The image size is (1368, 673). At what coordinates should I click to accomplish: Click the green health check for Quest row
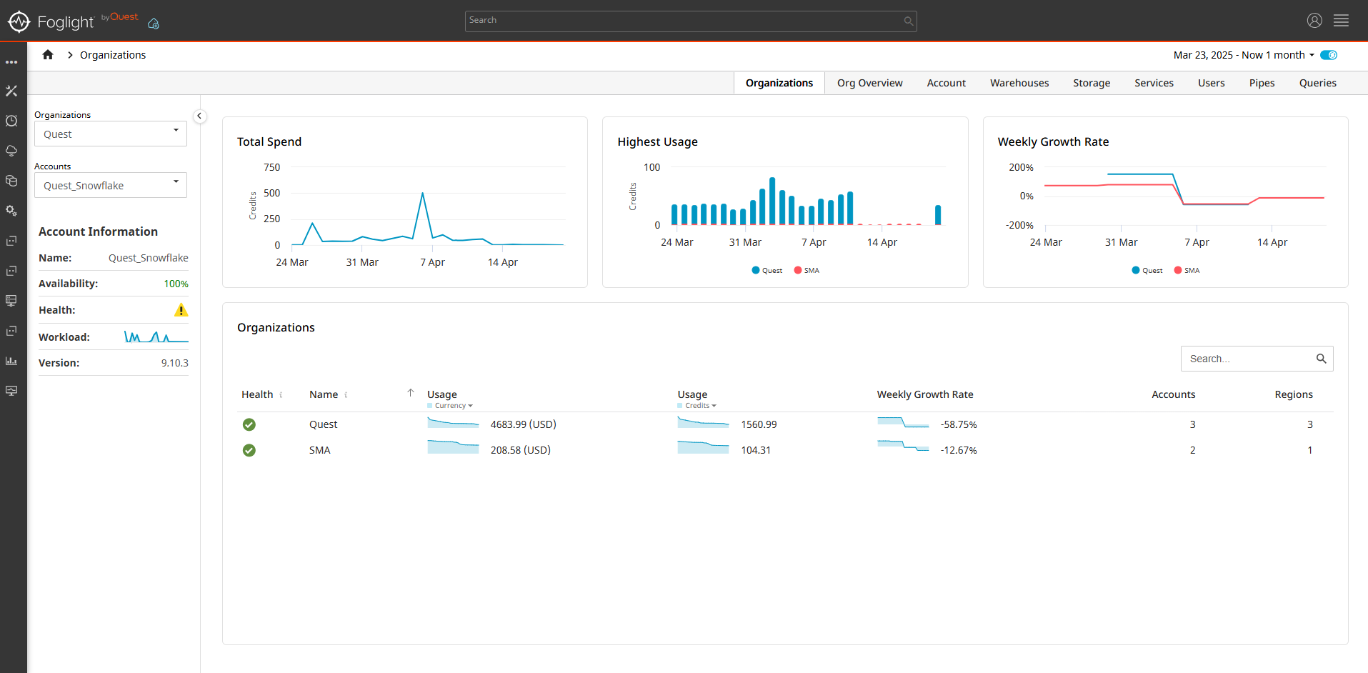pyautogui.click(x=249, y=424)
